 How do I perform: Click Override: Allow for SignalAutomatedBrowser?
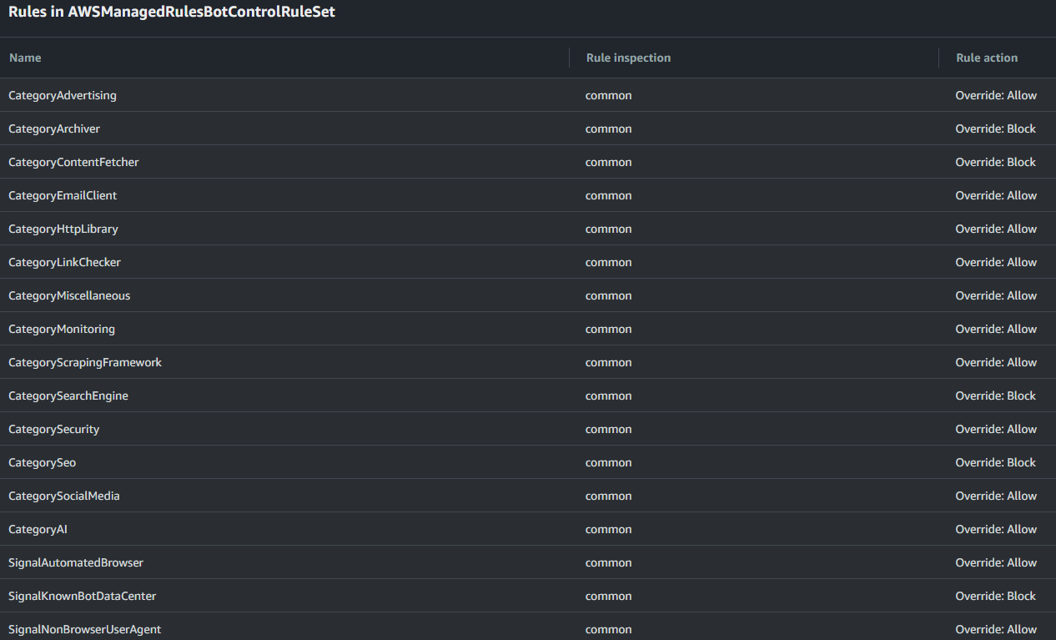coord(996,562)
